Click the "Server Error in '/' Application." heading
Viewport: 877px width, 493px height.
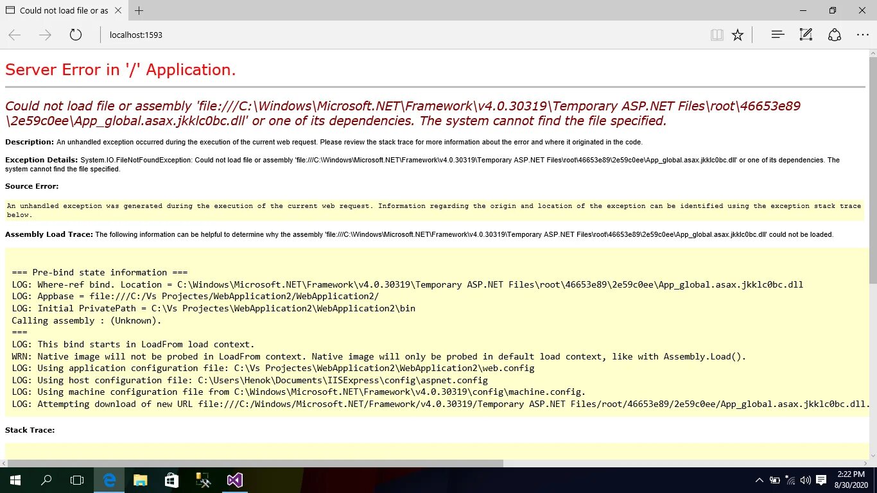tap(121, 70)
